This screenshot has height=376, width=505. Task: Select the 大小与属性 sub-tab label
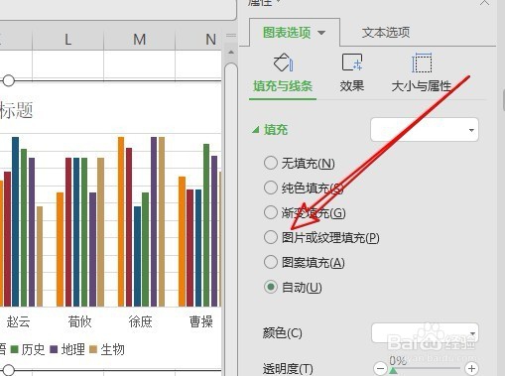coord(422,86)
